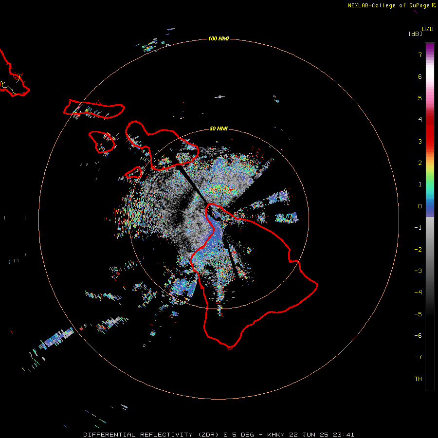
Task: Click the 4 value on the colorbar
Action: [x=420, y=120]
